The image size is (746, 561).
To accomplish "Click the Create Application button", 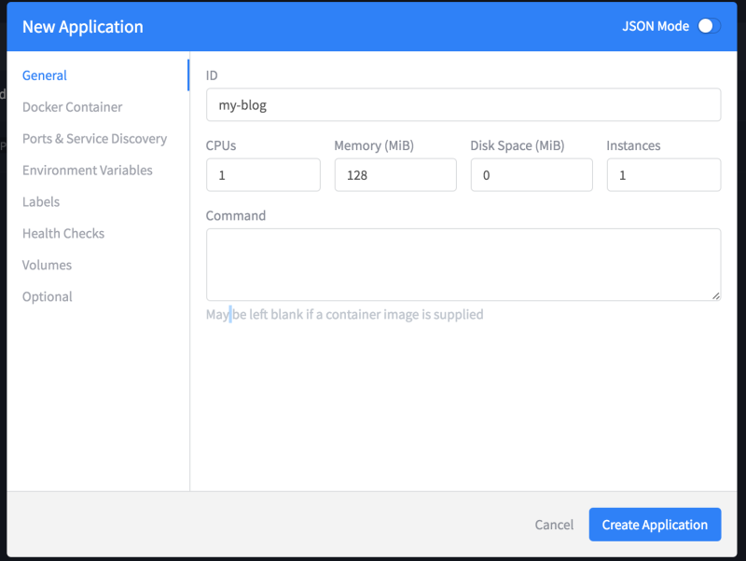I will point(655,525).
